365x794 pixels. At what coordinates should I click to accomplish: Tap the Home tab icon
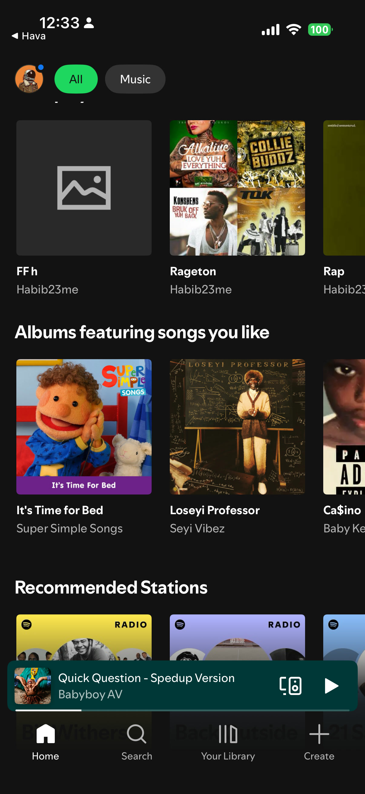(x=46, y=734)
